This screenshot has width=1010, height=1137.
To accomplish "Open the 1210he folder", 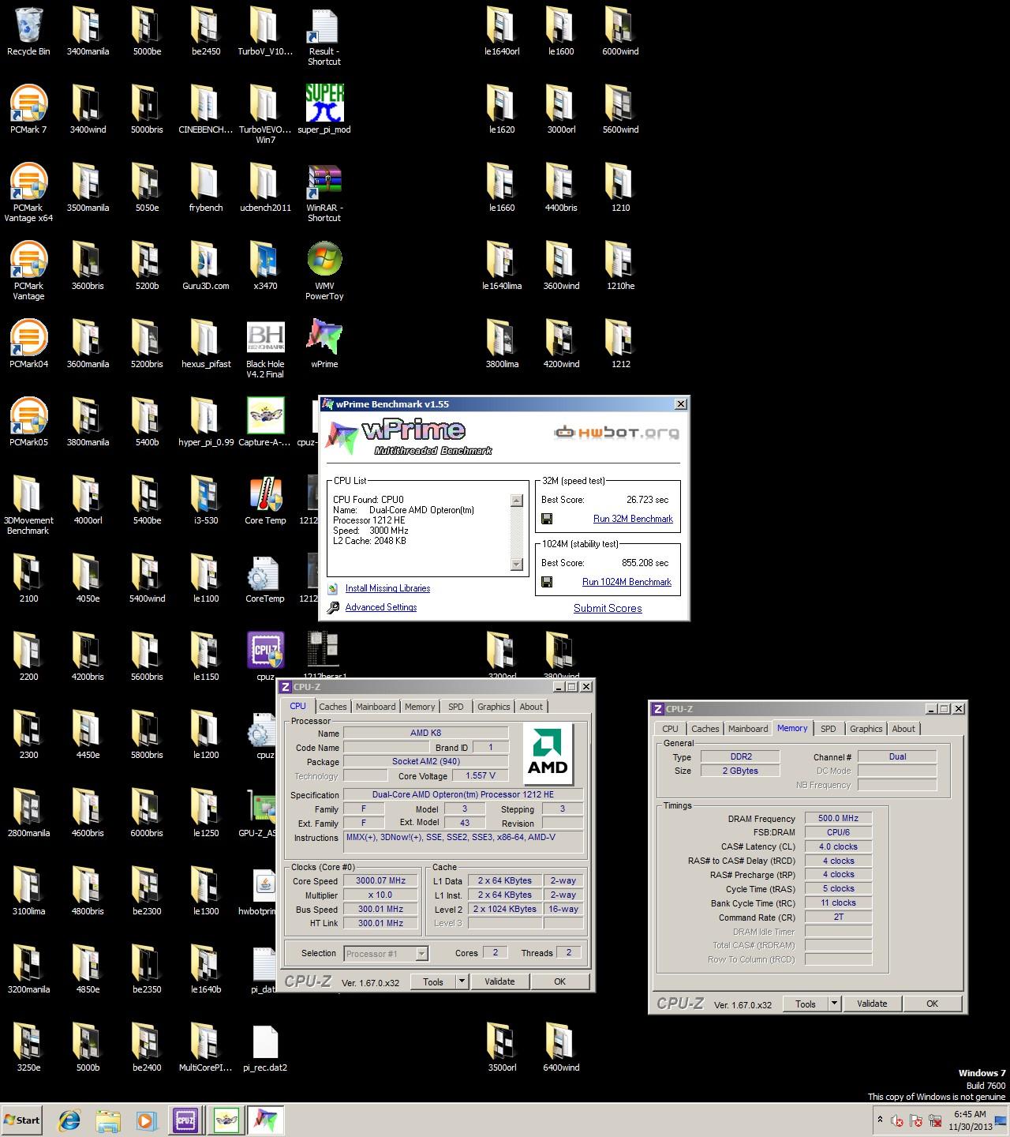I will (620, 266).
